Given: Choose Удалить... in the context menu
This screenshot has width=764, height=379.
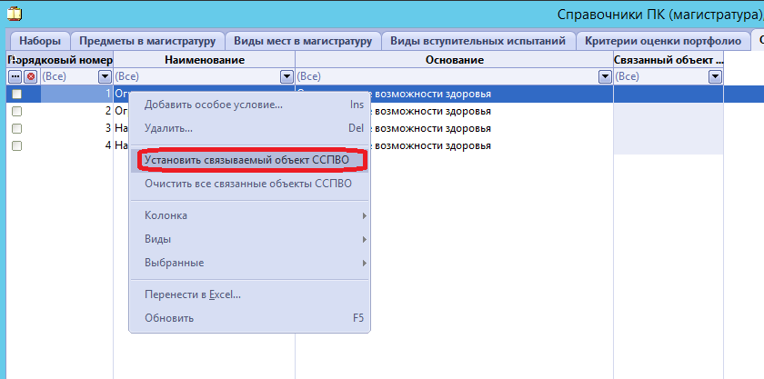Looking at the screenshot, I should click(x=249, y=129).
